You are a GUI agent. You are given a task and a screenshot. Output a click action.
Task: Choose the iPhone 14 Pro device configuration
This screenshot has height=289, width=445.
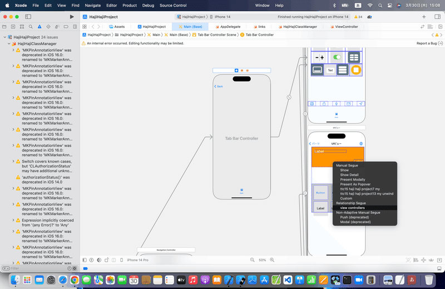click(x=137, y=260)
